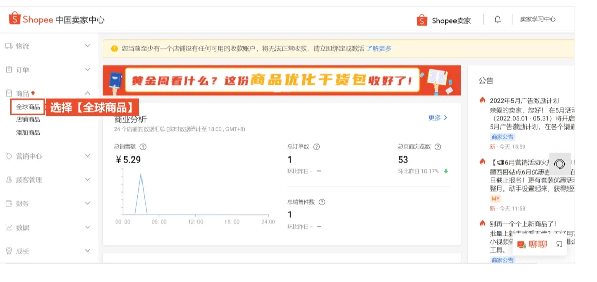Click the MY tag in announcements
Viewport: 597px width, 282px height.
pos(495,199)
